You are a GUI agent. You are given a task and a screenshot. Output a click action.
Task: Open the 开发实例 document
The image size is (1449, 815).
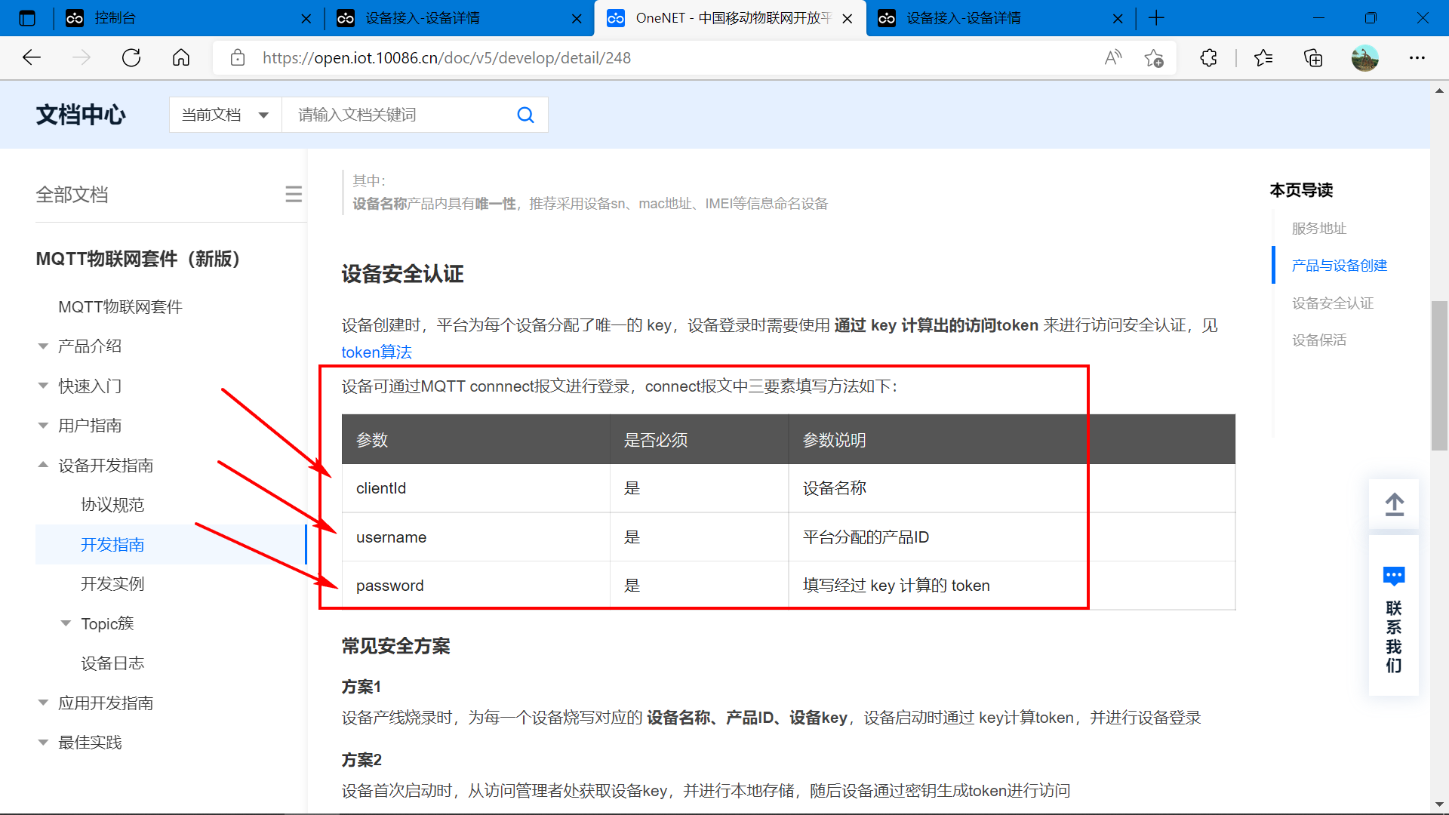pos(112,584)
